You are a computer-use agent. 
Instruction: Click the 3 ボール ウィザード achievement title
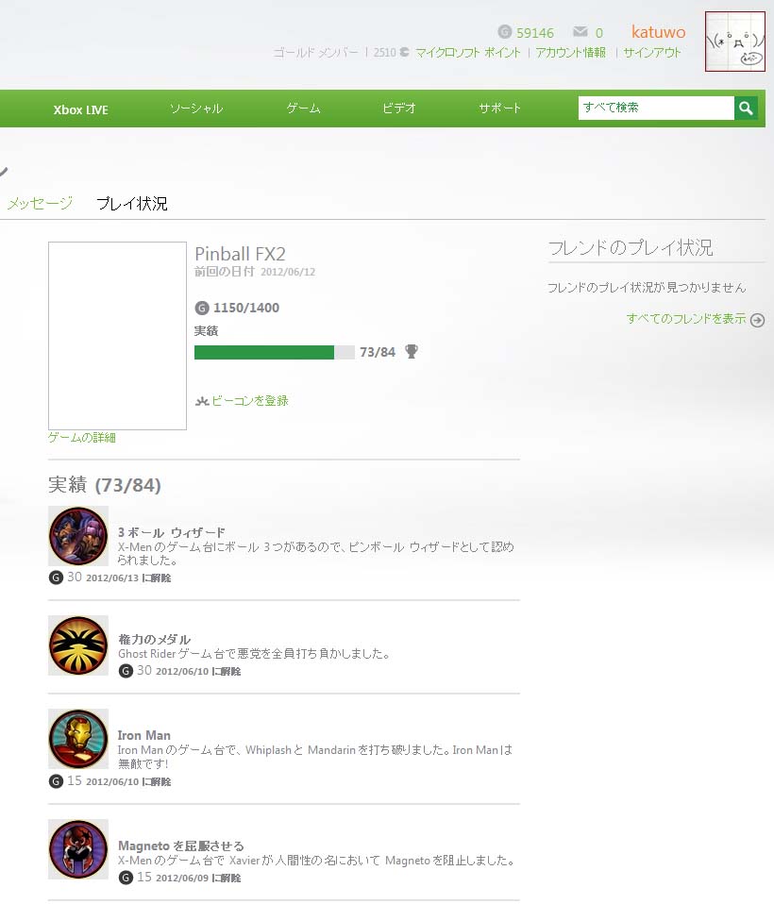pos(171,532)
